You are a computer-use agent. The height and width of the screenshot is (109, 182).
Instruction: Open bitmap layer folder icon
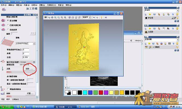(150, 28)
